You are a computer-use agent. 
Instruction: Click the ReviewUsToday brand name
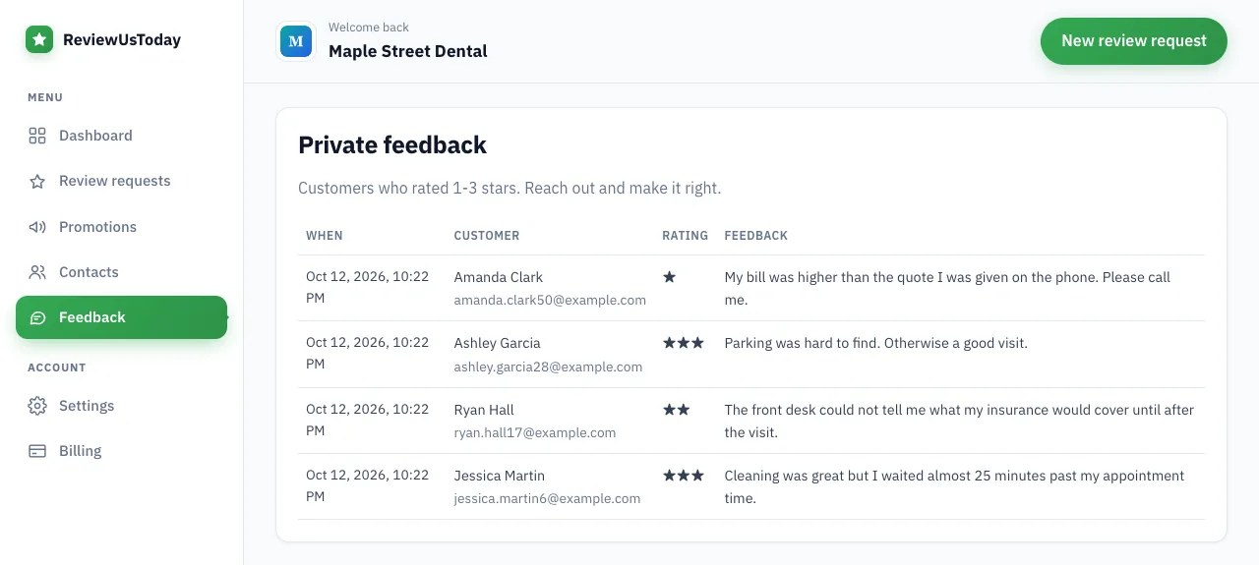click(x=122, y=40)
